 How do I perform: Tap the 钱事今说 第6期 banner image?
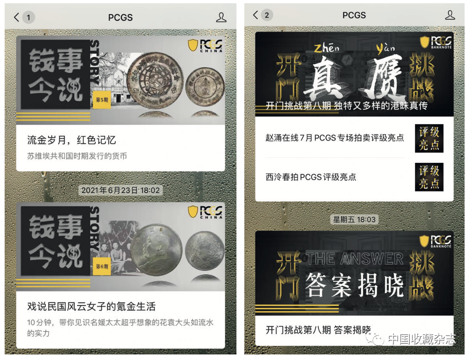click(121, 247)
